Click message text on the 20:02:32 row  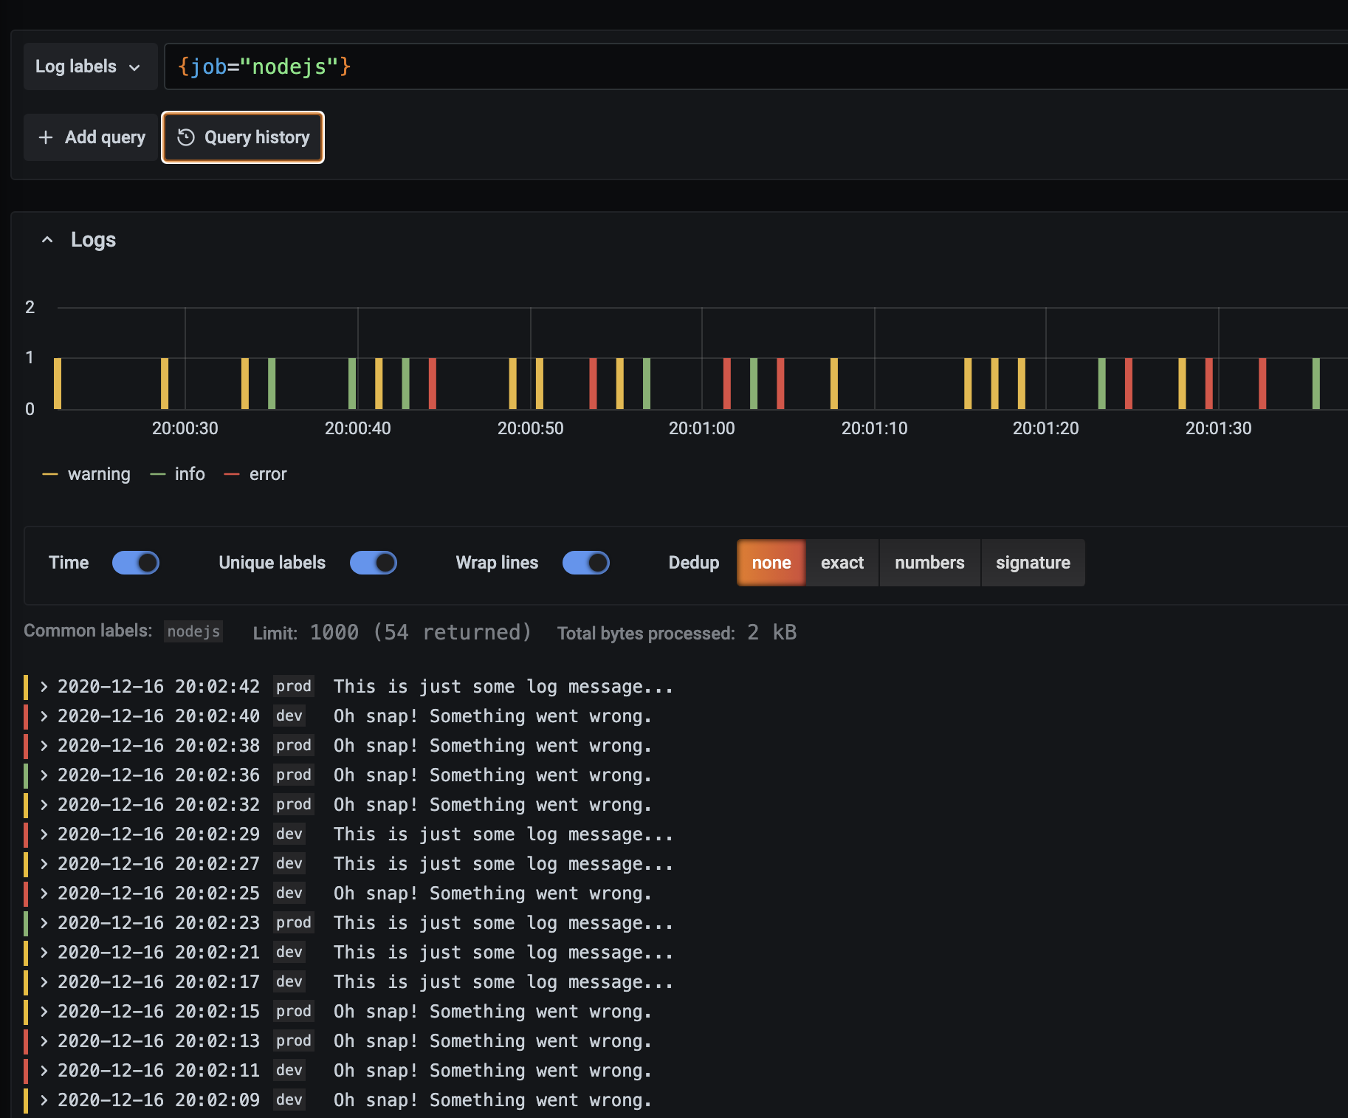point(493,805)
